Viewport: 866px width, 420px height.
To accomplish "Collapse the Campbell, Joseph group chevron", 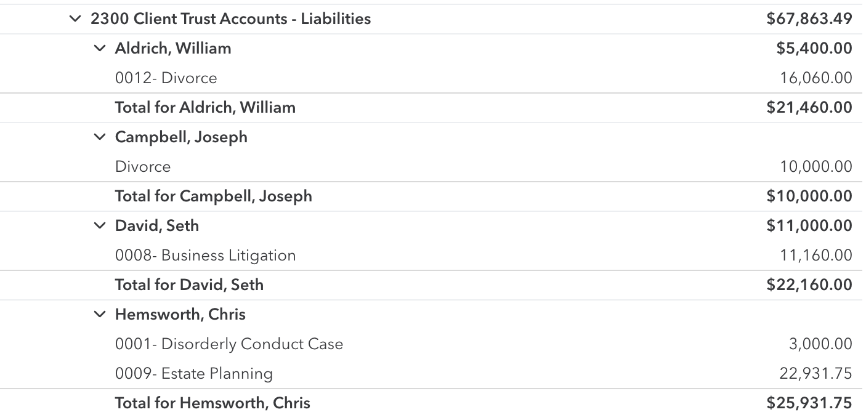I will click(x=100, y=137).
